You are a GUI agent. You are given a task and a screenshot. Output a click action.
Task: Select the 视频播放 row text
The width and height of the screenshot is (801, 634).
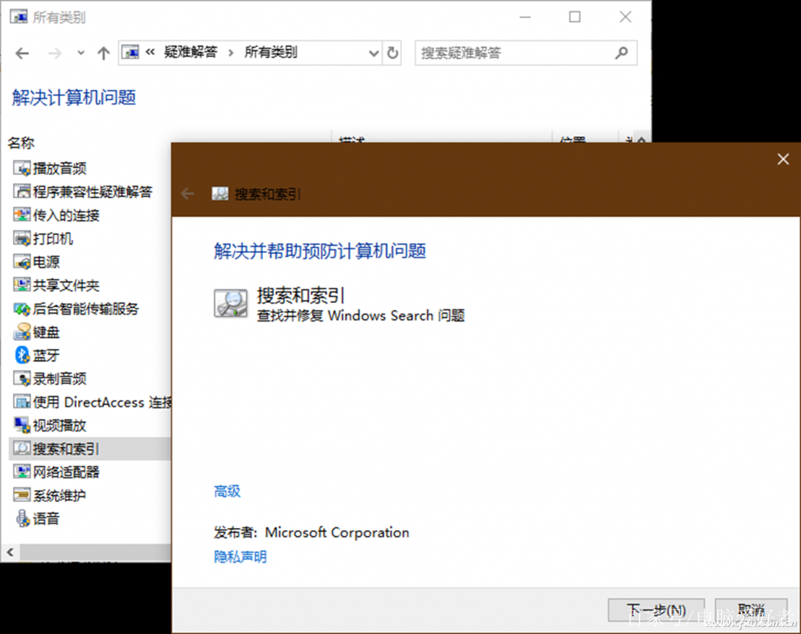click(60, 425)
